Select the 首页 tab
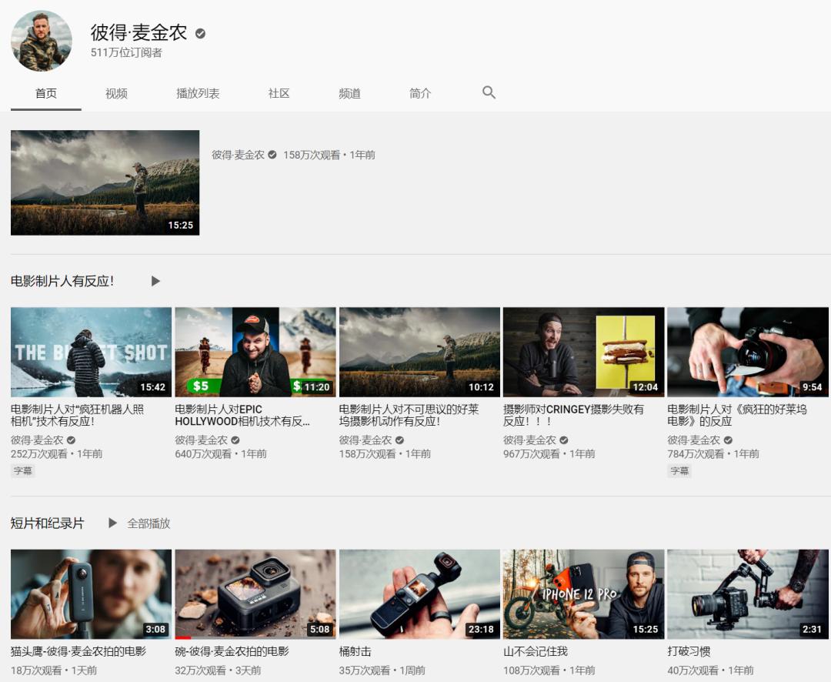 tap(46, 92)
